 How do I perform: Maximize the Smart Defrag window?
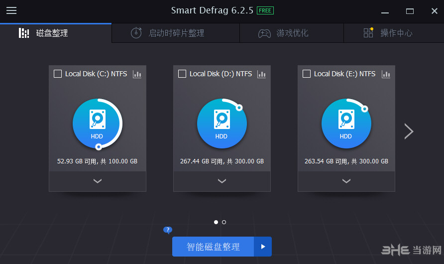tap(410, 11)
